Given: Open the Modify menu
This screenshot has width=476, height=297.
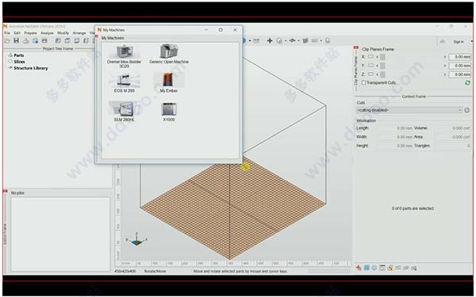Looking at the screenshot, I should tap(63, 32).
